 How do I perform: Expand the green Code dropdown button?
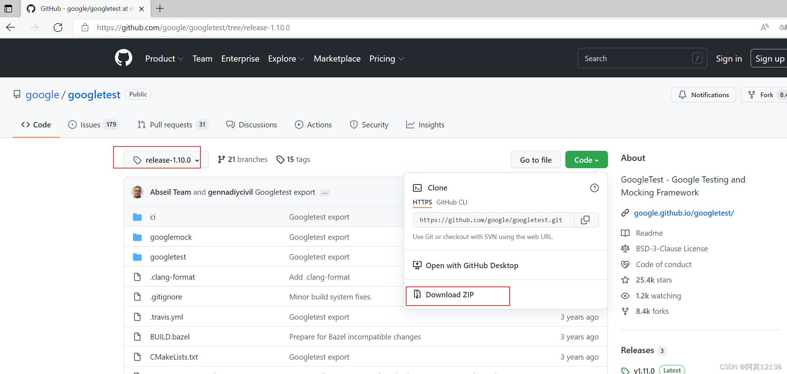(586, 160)
